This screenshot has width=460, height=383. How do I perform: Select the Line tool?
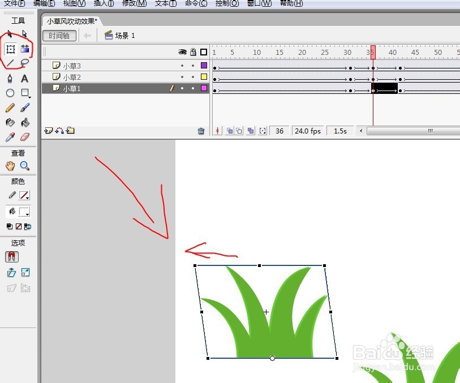[x=10, y=63]
